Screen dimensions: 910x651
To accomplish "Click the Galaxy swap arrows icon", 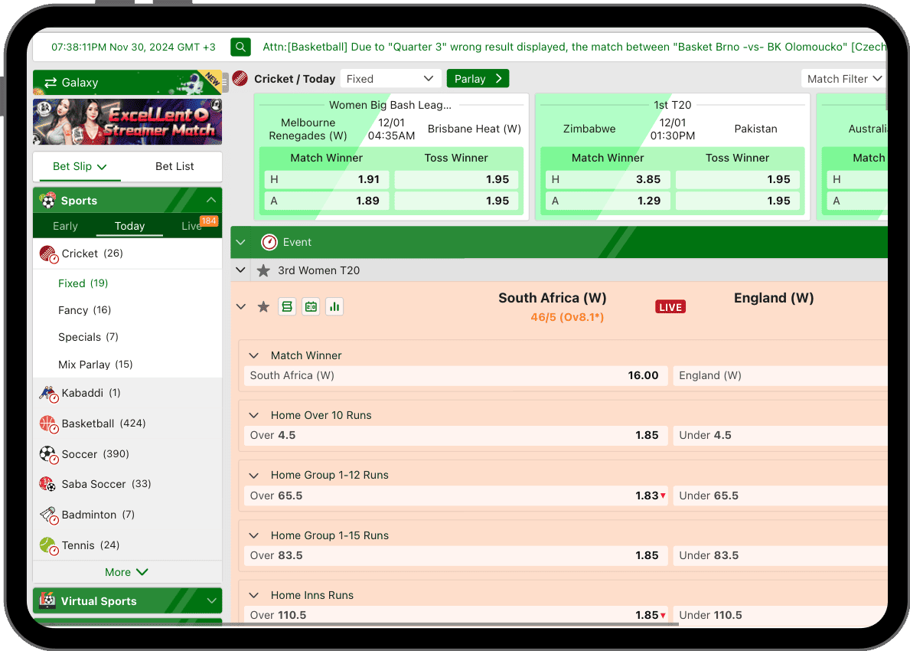I will 51,83.
